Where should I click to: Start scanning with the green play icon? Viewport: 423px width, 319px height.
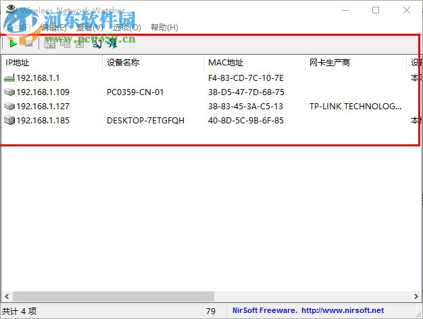point(13,43)
